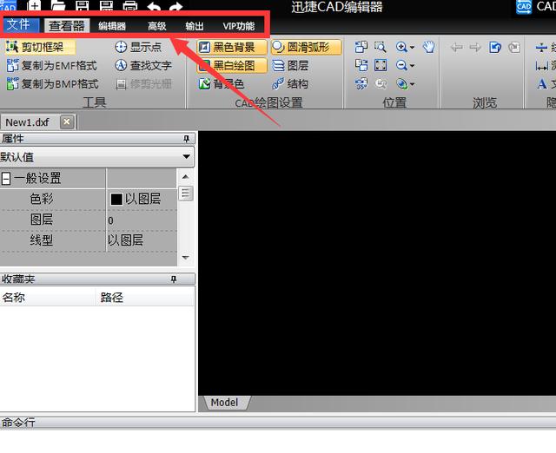Open the 图层 layers dialog
The width and height of the screenshot is (556, 453).
tap(290, 66)
